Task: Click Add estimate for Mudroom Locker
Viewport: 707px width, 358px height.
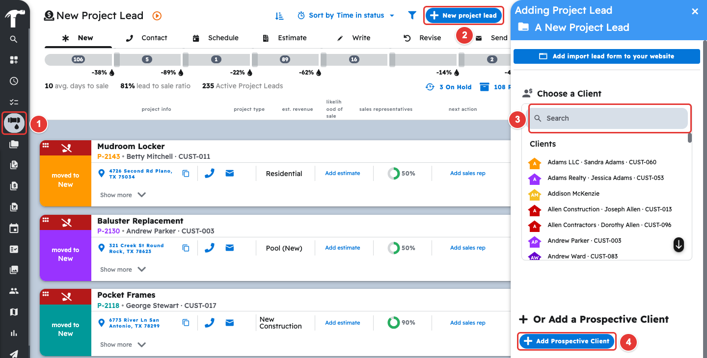Action: (x=343, y=173)
